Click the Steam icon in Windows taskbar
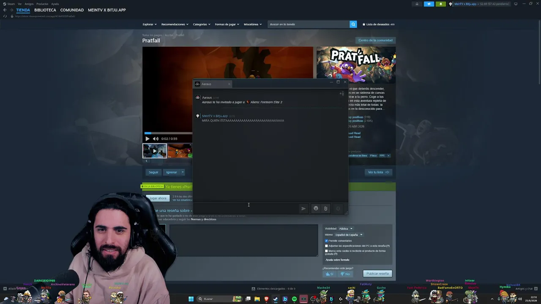 click(x=276, y=299)
